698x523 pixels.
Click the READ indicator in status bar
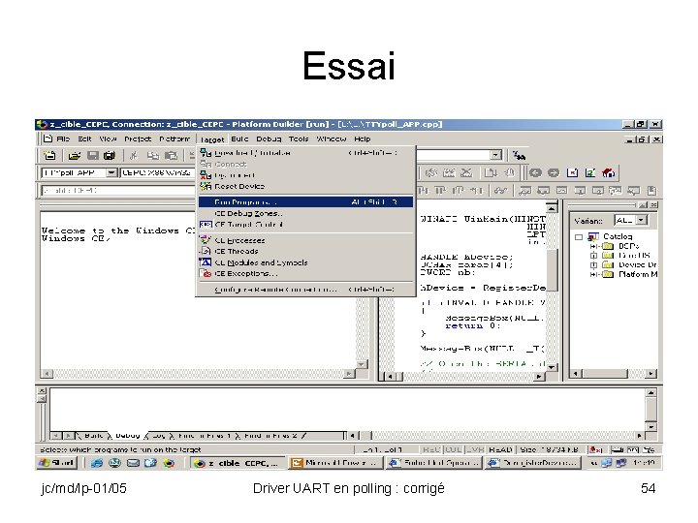[500, 449]
